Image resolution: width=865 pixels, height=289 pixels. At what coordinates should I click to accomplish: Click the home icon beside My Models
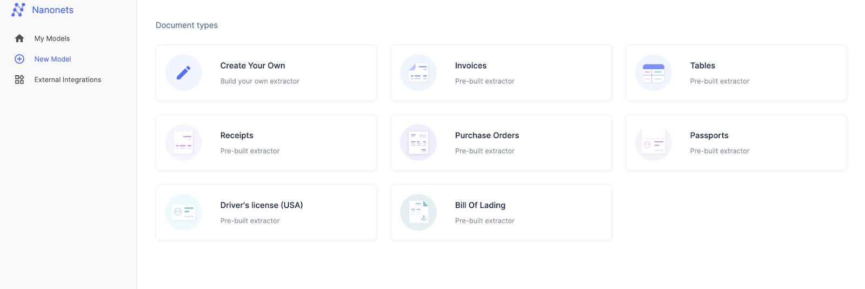click(x=19, y=38)
